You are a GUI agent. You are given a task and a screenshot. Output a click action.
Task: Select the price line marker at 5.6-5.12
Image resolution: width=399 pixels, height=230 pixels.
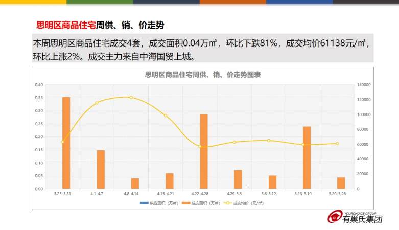coord(269,141)
